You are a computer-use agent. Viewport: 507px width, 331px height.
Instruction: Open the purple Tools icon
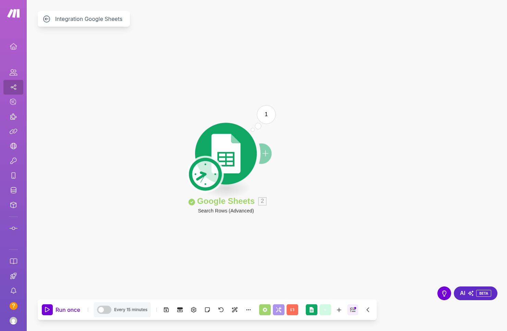(x=279, y=310)
